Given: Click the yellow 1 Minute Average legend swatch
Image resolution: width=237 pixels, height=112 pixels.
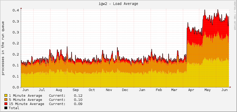Looking at the screenshot, I should point(6,96).
